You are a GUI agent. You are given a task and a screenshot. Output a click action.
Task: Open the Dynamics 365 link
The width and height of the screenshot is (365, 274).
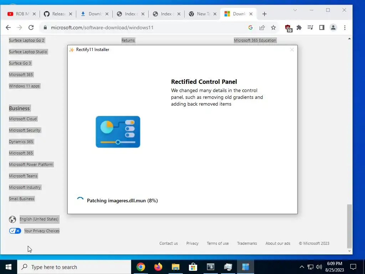point(21,142)
